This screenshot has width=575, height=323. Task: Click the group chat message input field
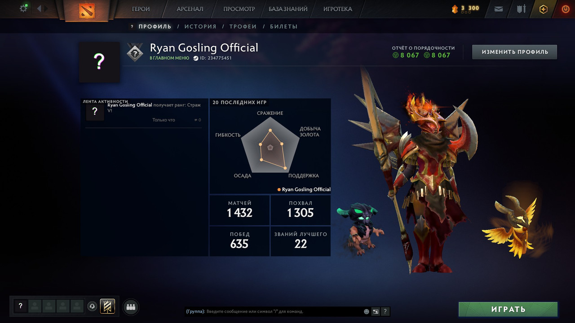[x=273, y=311]
